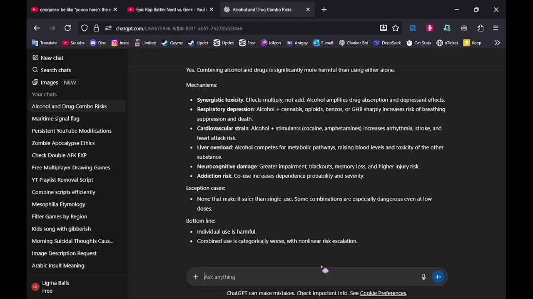Image resolution: width=533 pixels, height=299 pixels.
Task: Focus the Ask anything message field
Action: click(x=310, y=277)
